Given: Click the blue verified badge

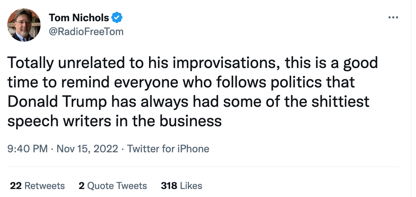Looking at the screenshot, I should pyautogui.click(x=117, y=17).
